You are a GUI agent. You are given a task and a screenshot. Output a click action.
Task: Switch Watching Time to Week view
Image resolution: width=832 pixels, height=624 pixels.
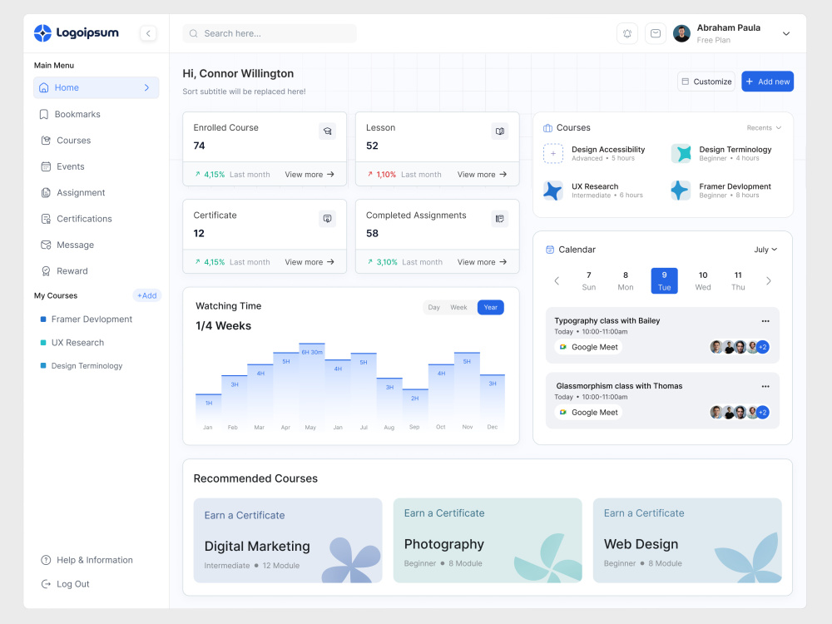point(458,307)
